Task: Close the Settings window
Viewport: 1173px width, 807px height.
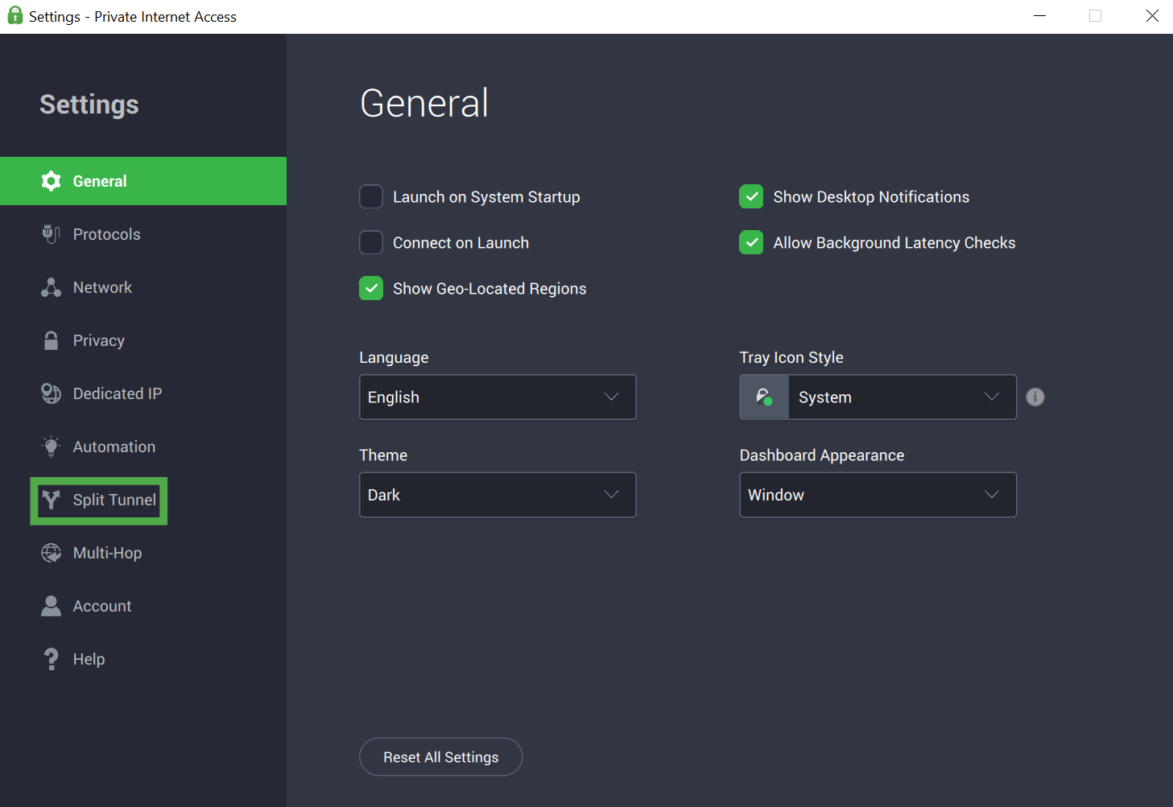Action: click(x=1152, y=16)
